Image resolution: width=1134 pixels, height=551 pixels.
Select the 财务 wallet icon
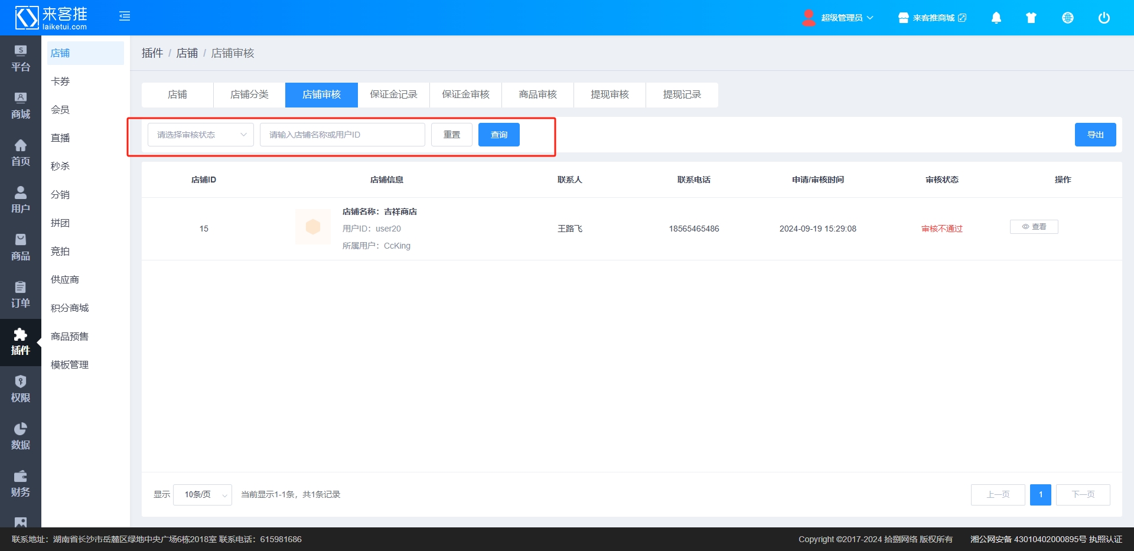click(x=21, y=484)
